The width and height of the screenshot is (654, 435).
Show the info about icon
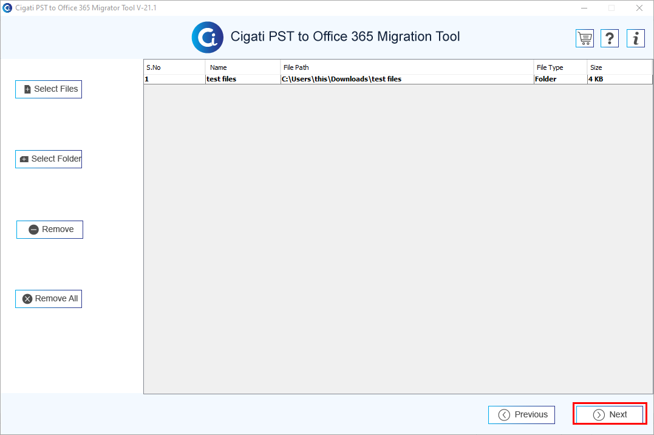(x=636, y=38)
